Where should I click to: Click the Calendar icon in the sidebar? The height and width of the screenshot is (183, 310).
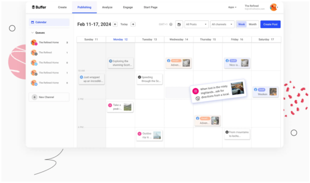(x=32, y=22)
